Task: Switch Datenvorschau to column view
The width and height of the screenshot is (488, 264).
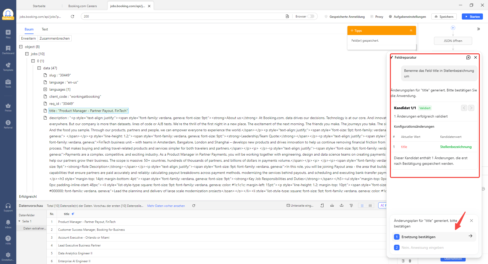Action: pyautogui.click(x=370, y=206)
